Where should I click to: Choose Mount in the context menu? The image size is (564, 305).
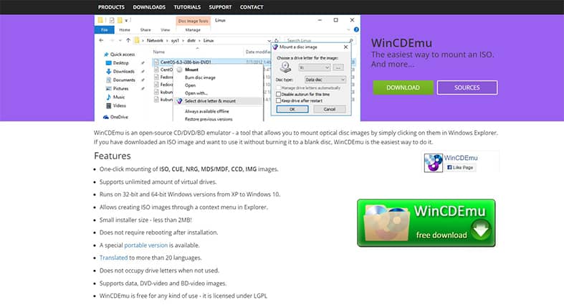click(x=191, y=70)
